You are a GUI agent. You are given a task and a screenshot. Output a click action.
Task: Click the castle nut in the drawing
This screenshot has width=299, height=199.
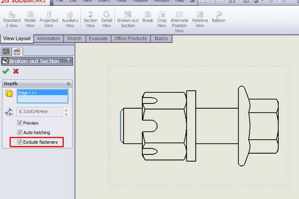(x=164, y=126)
